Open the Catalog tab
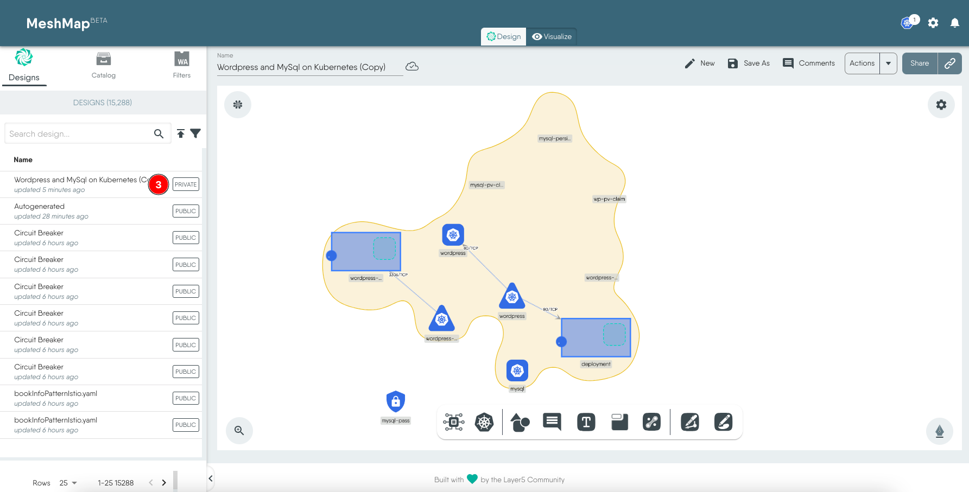Viewport: 969px width, 492px height. (103, 65)
